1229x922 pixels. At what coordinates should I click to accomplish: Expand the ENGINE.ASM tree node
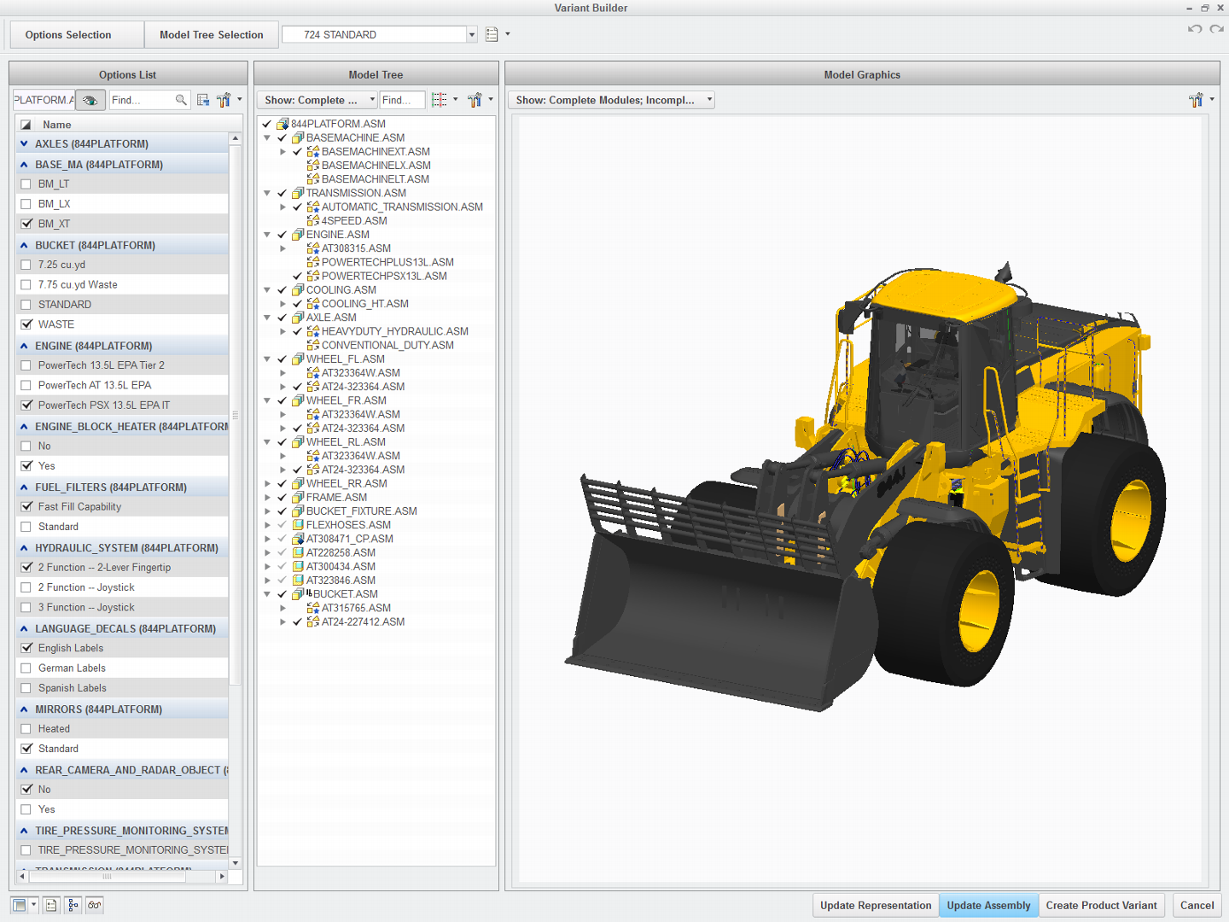pos(267,234)
